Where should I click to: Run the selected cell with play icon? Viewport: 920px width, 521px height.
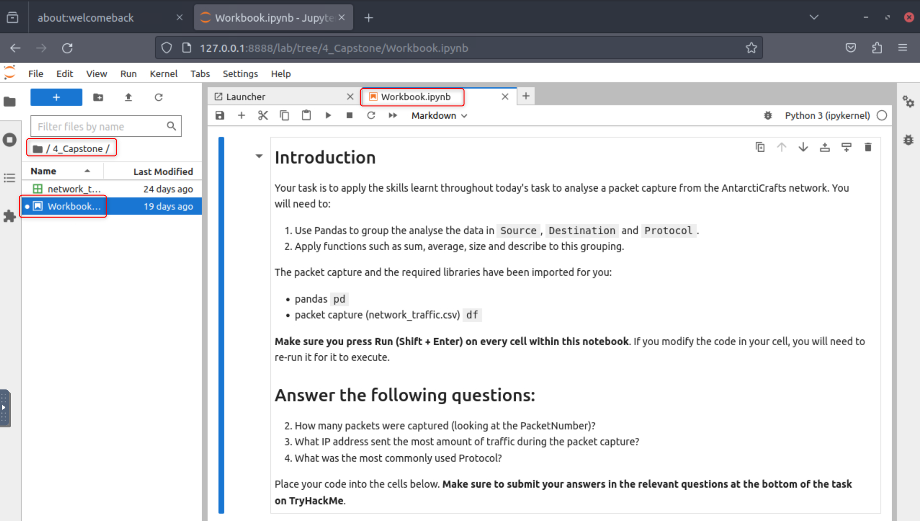[x=328, y=115]
